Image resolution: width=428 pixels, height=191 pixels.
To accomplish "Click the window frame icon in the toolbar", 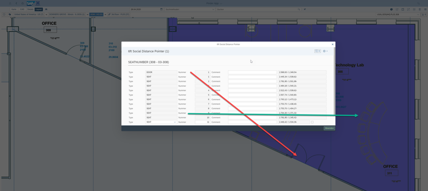I will point(403,9).
